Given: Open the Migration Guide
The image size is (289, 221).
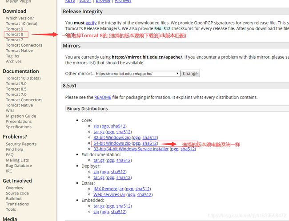Looking at the screenshot, I should (21, 116).
